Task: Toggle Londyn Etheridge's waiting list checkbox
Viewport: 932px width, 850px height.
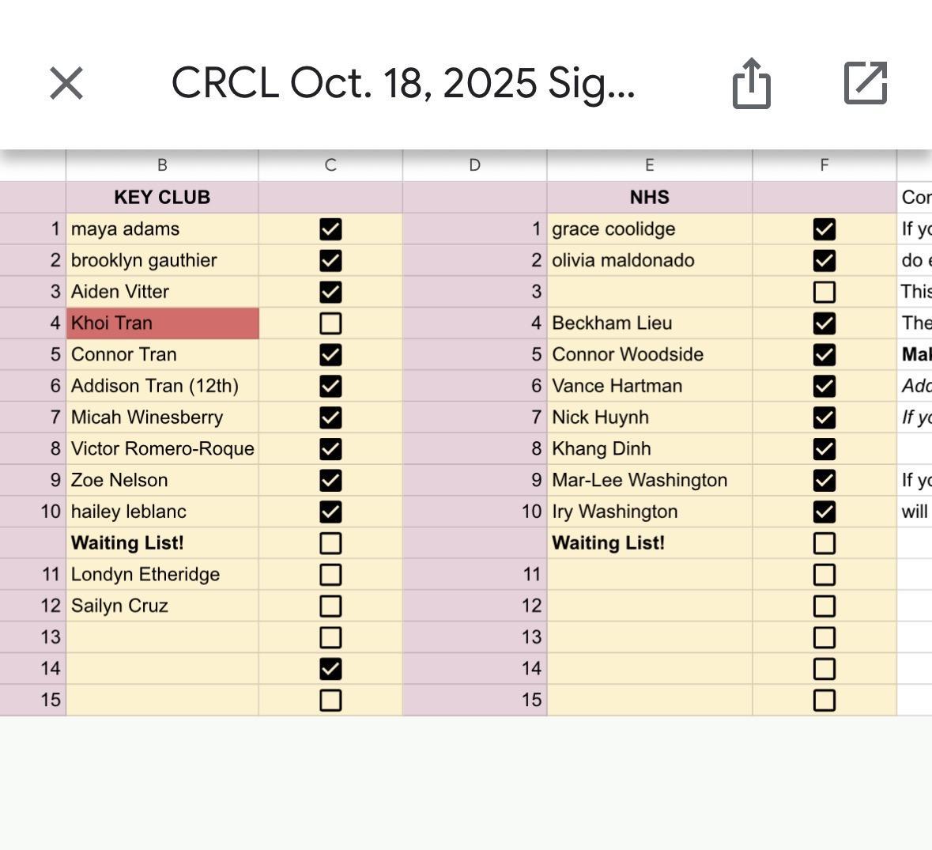Action: [x=330, y=575]
